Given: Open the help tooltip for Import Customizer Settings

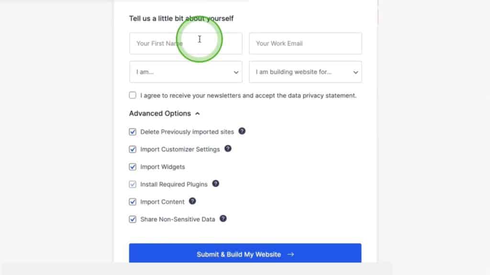Looking at the screenshot, I should 228,149.
